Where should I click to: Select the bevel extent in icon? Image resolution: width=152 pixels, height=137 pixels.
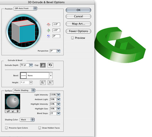pyautogui.click(x=50, y=83)
